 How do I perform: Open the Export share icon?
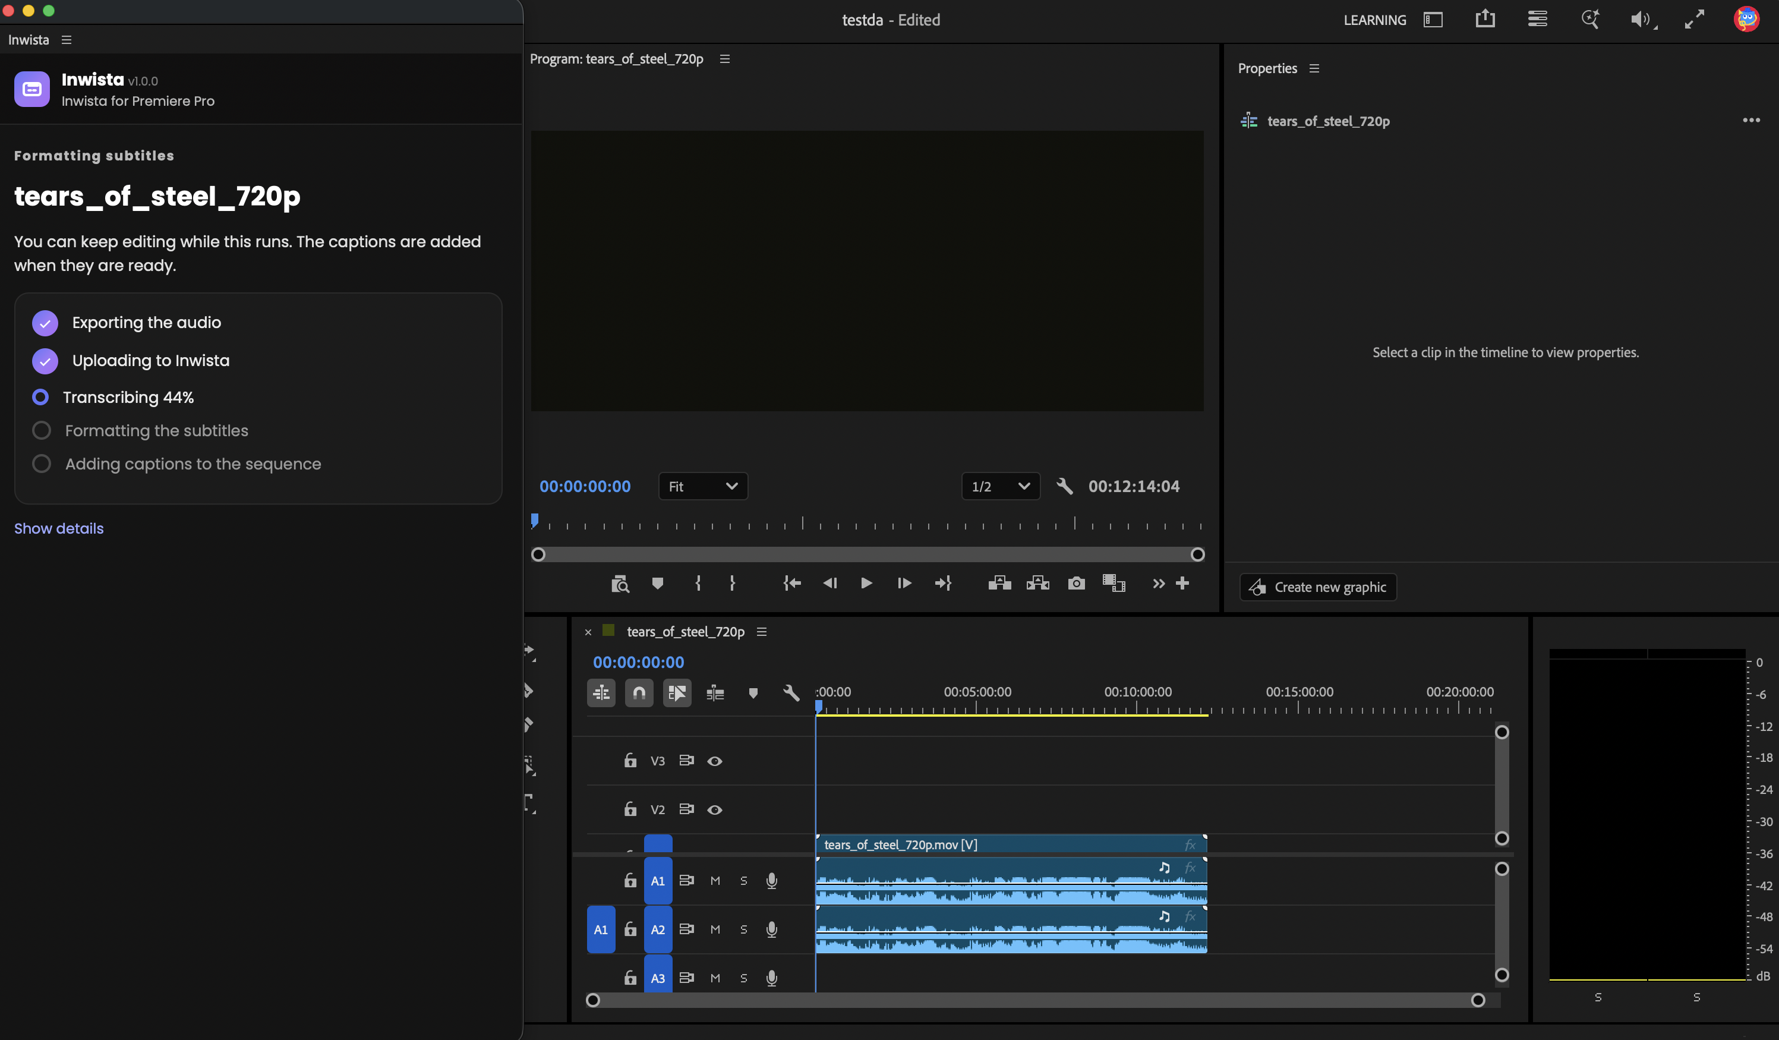(1485, 19)
